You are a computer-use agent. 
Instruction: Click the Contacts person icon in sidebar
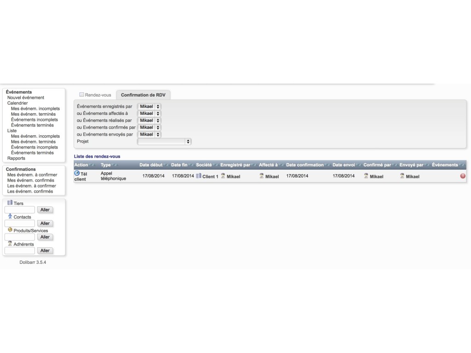10,216
